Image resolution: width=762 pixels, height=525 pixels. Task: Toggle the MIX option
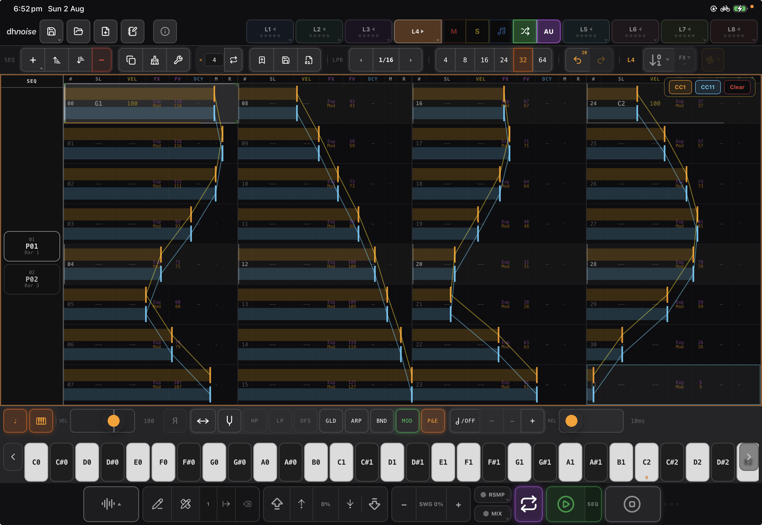493,513
